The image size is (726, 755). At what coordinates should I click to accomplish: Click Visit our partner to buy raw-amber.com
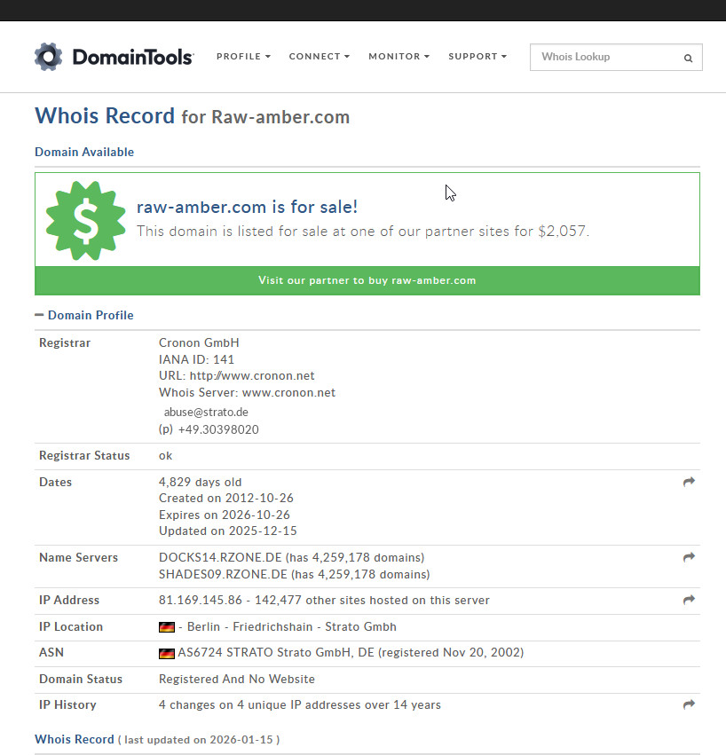pyautogui.click(x=367, y=280)
